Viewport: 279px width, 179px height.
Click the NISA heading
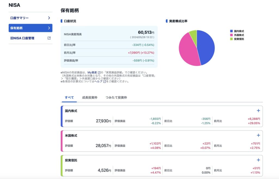pyautogui.click(x=14, y=5)
